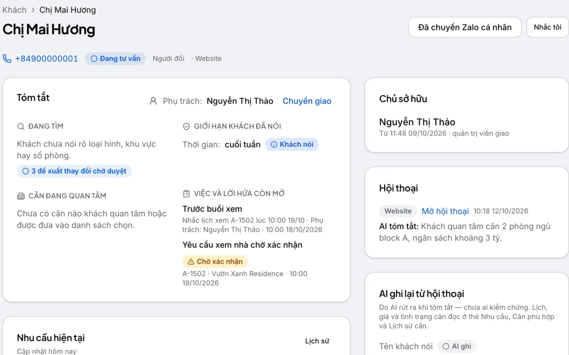Click the info icon in Khách nói badge
The image size is (569, 355).
(x=274, y=145)
